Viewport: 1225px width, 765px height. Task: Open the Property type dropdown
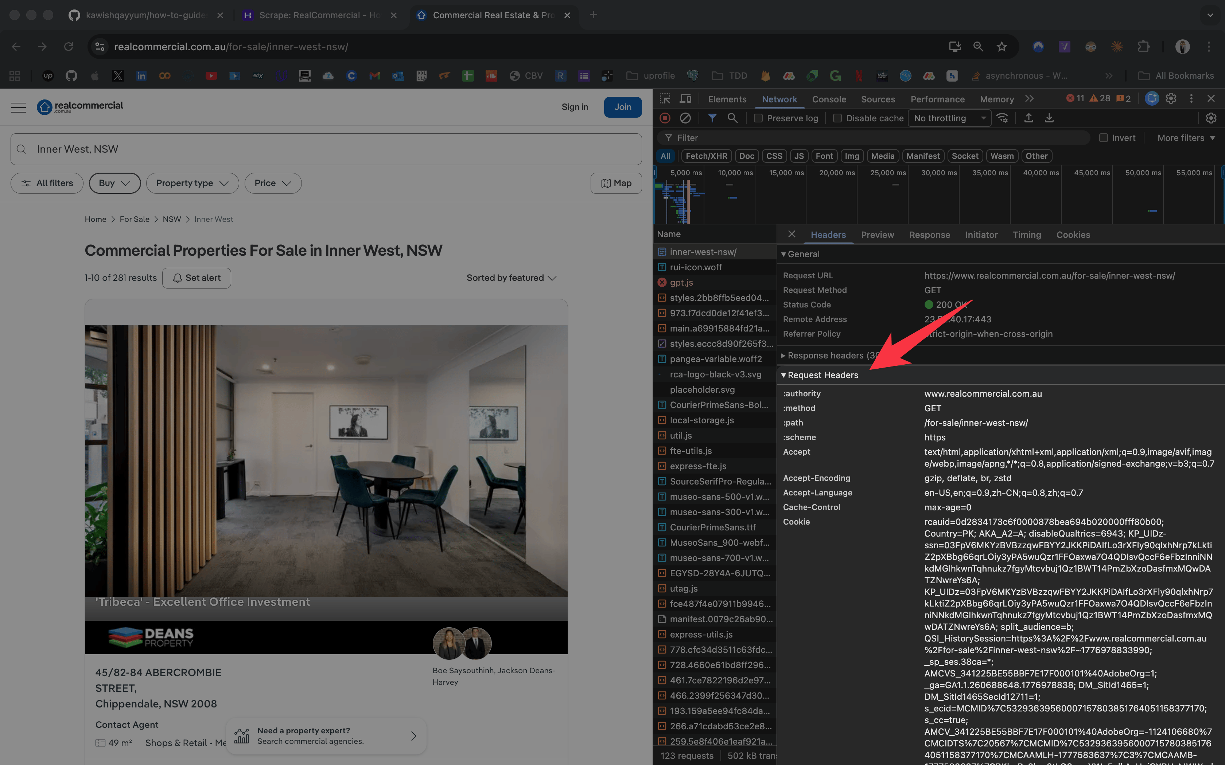pyautogui.click(x=192, y=183)
